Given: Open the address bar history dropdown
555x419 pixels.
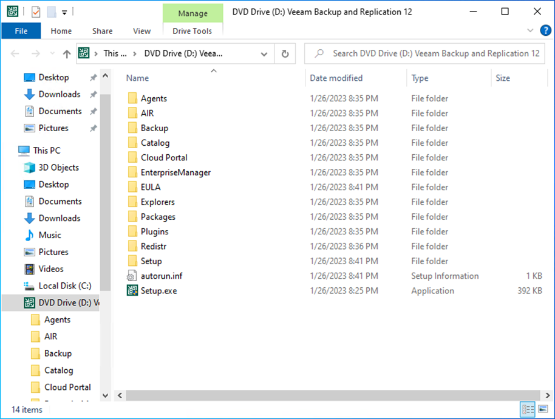Looking at the screenshot, I should [x=264, y=54].
